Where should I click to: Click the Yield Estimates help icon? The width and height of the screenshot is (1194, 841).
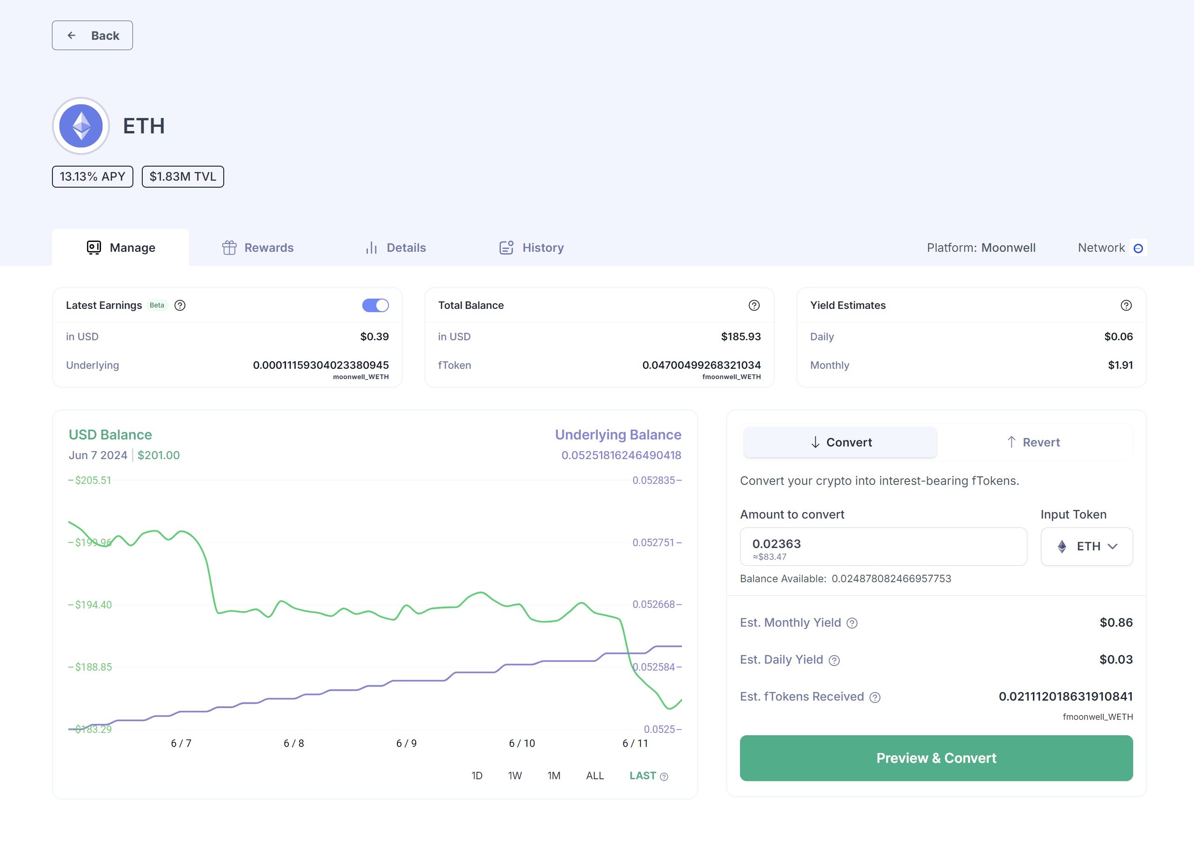[x=1126, y=305]
